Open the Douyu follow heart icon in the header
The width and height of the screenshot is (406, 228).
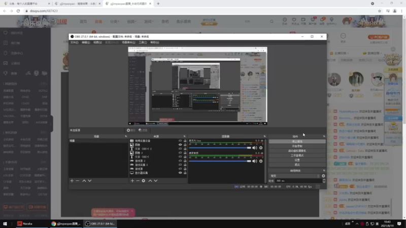(294, 20)
